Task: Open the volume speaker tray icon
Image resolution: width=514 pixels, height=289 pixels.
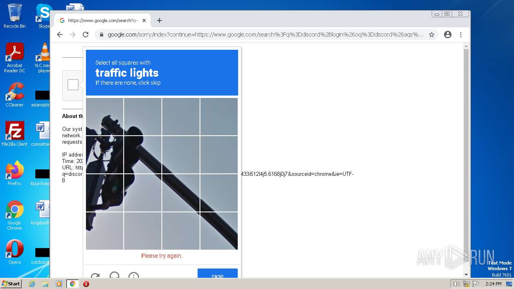Action: click(x=456, y=284)
